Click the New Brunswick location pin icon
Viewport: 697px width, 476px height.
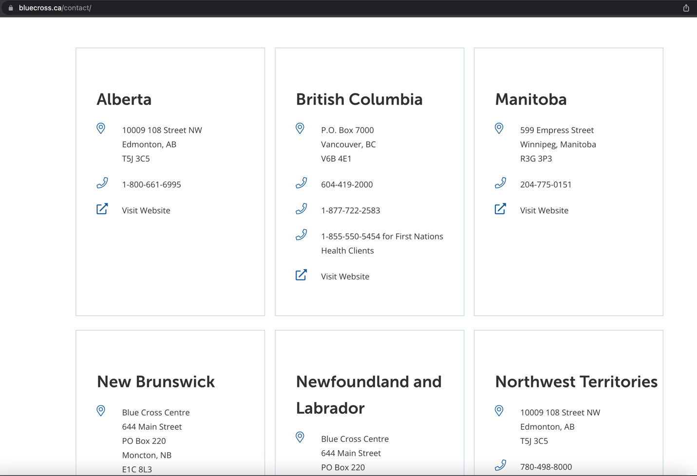101,411
